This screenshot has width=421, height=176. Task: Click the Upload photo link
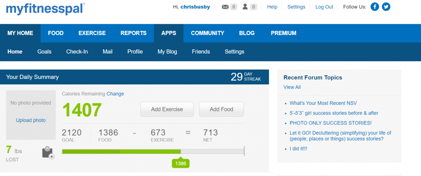click(31, 120)
